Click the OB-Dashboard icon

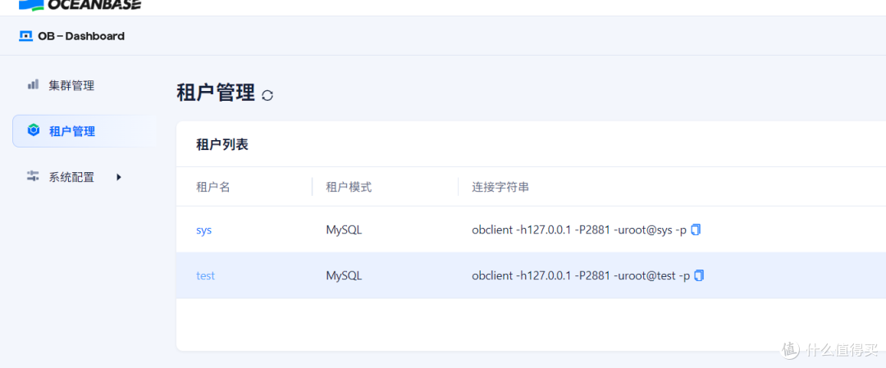coord(26,36)
